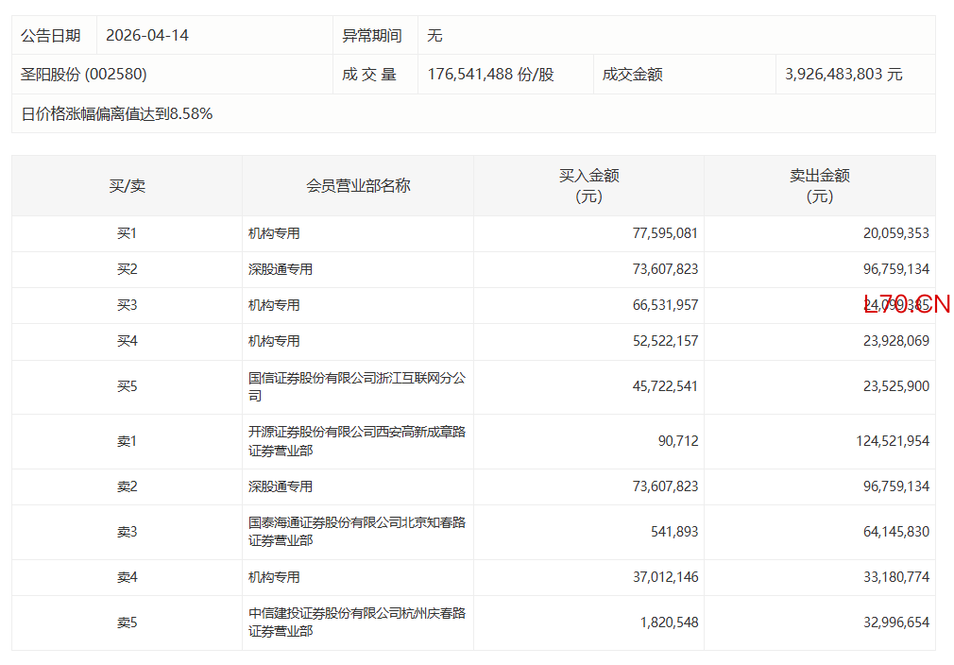This screenshot has width=954, height=665.
Task: Select stock name 圣阳股份 (002580)
Action: 84,74
